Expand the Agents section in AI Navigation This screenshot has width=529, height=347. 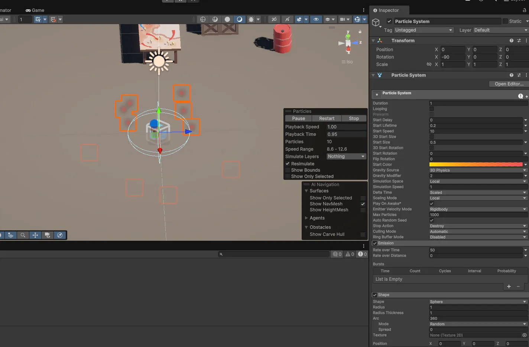pos(306,218)
